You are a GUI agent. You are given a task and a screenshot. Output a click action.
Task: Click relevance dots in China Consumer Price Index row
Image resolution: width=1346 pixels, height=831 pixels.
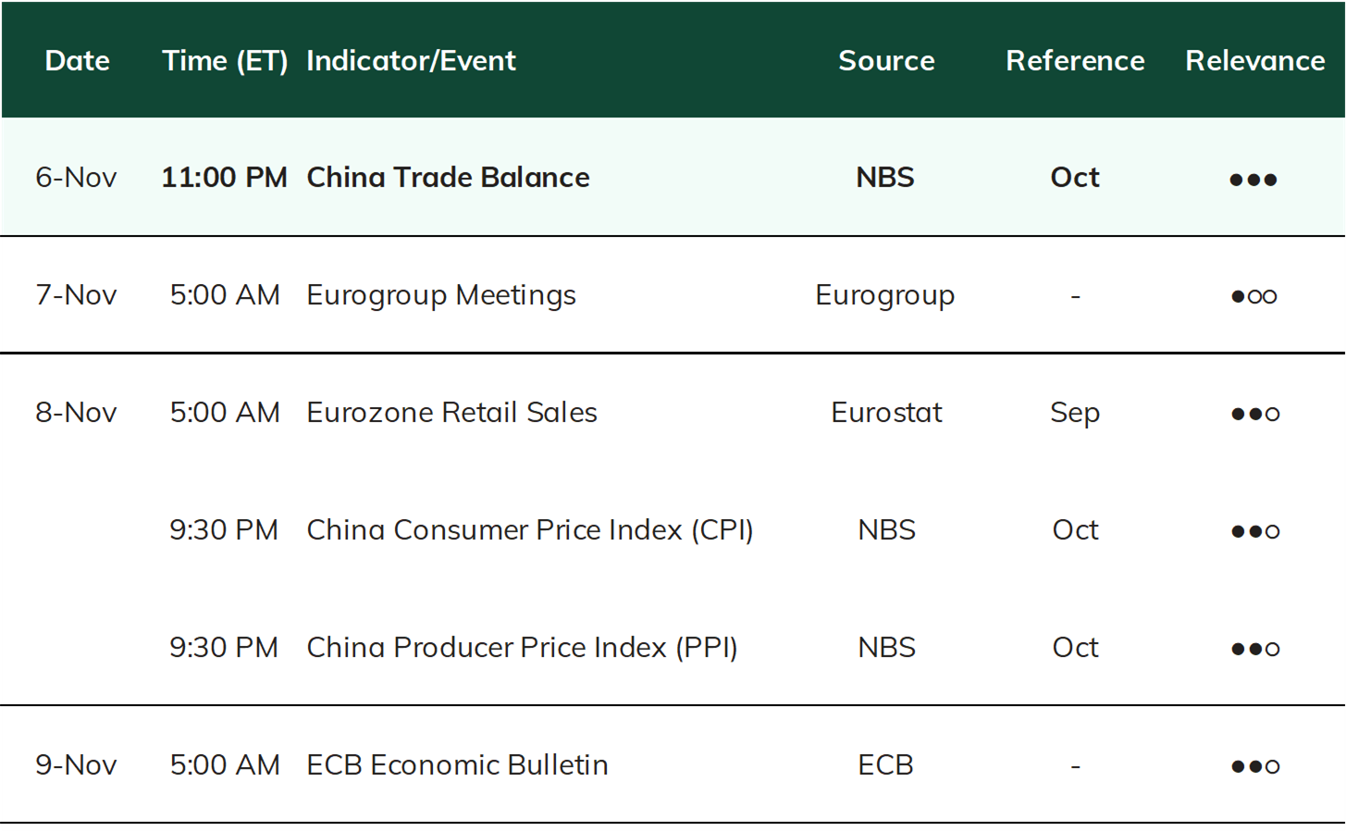click(x=1255, y=531)
